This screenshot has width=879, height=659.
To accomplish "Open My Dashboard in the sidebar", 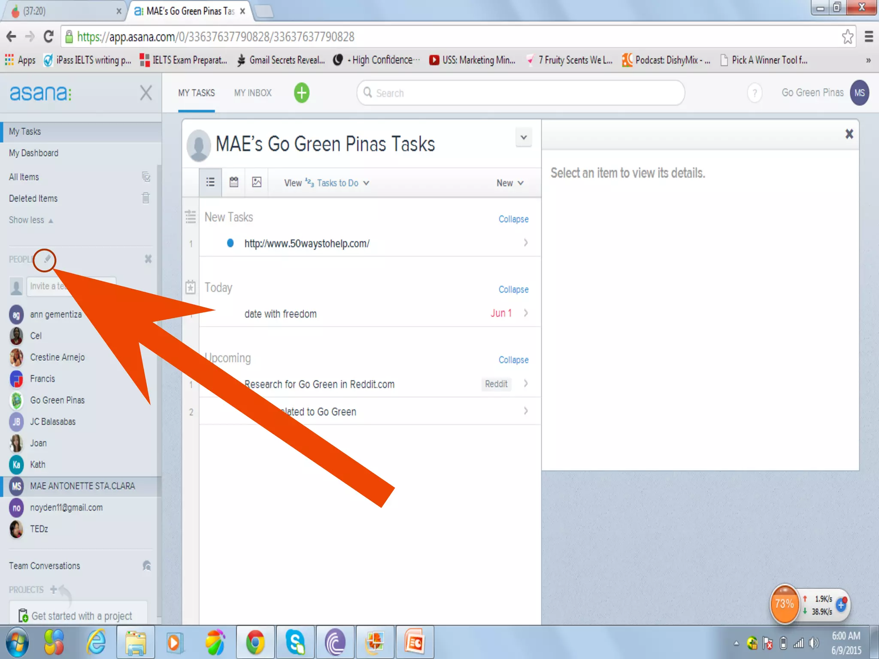I will tap(34, 153).
